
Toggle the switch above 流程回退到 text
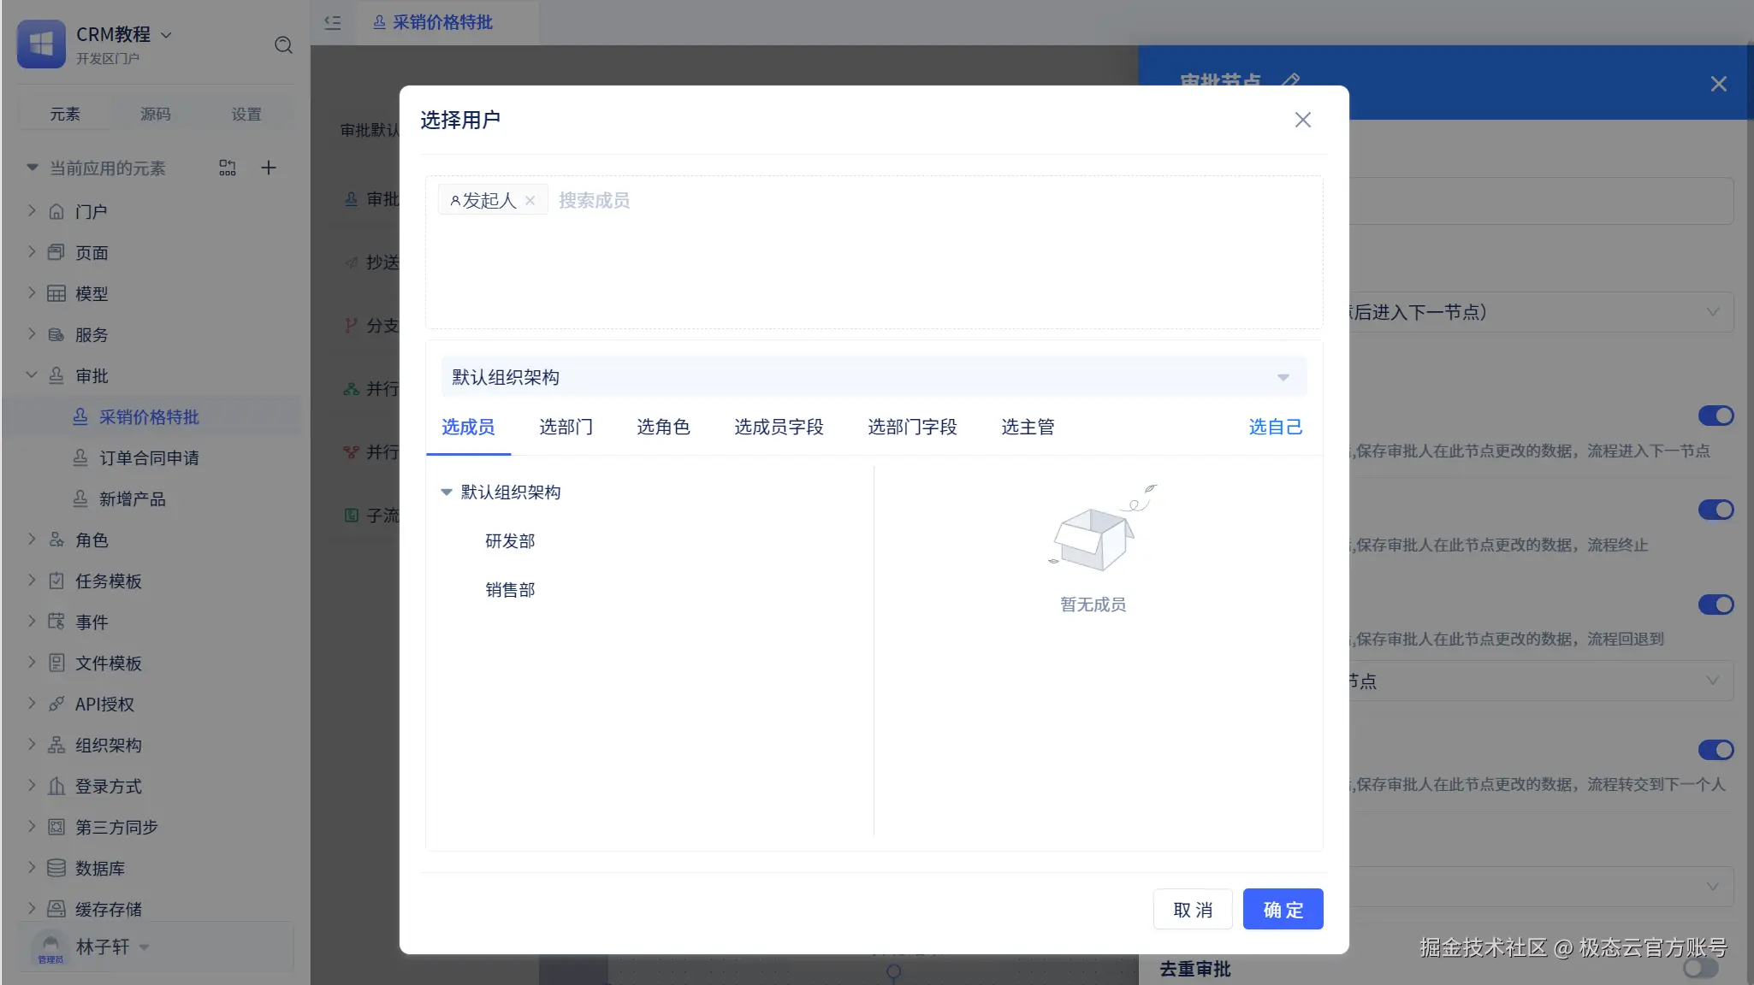[x=1715, y=605]
